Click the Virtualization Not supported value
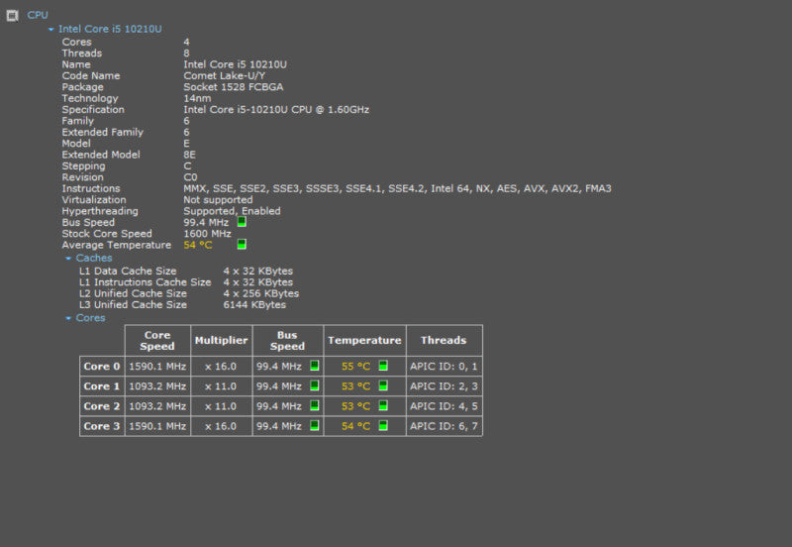 click(x=218, y=200)
